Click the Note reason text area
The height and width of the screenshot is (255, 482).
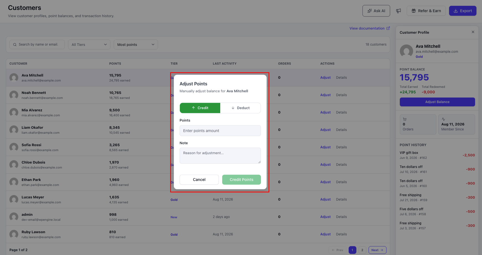click(x=220, y=156)
